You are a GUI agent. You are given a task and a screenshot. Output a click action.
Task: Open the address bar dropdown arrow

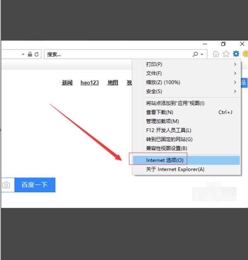23,54
